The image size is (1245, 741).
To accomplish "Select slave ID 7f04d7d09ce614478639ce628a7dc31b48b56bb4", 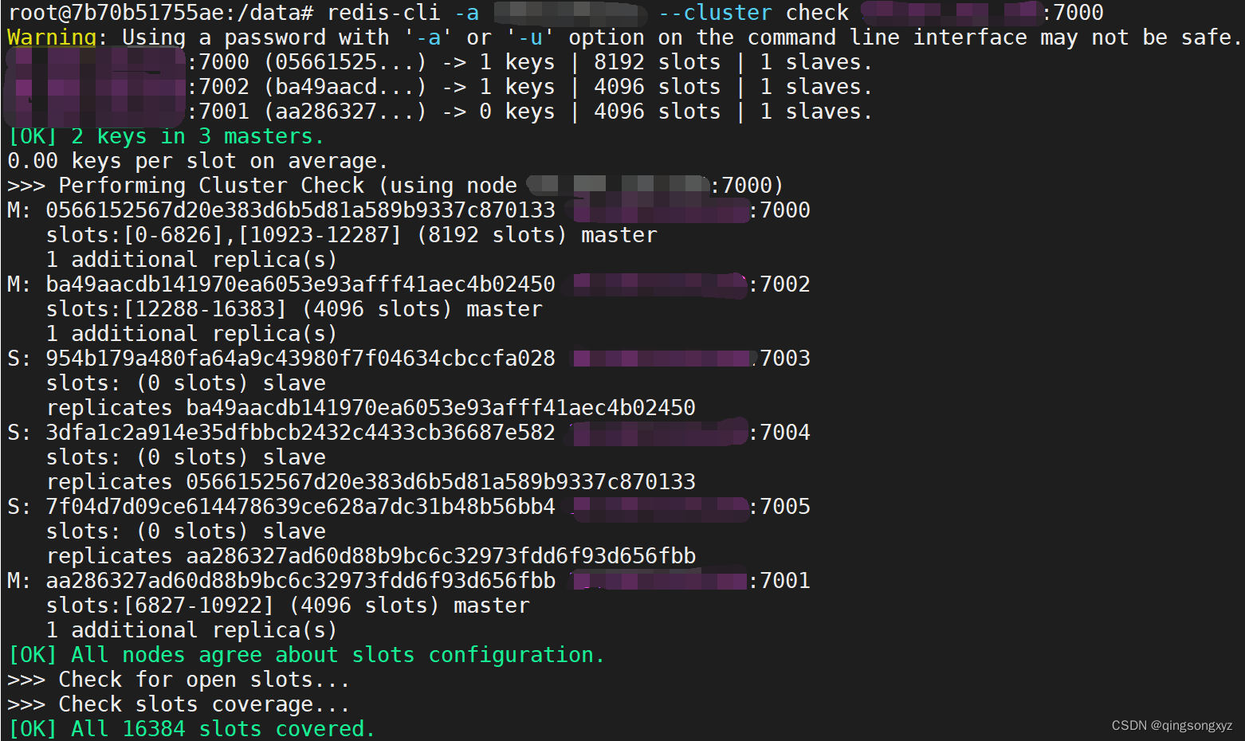I will 300,507.
